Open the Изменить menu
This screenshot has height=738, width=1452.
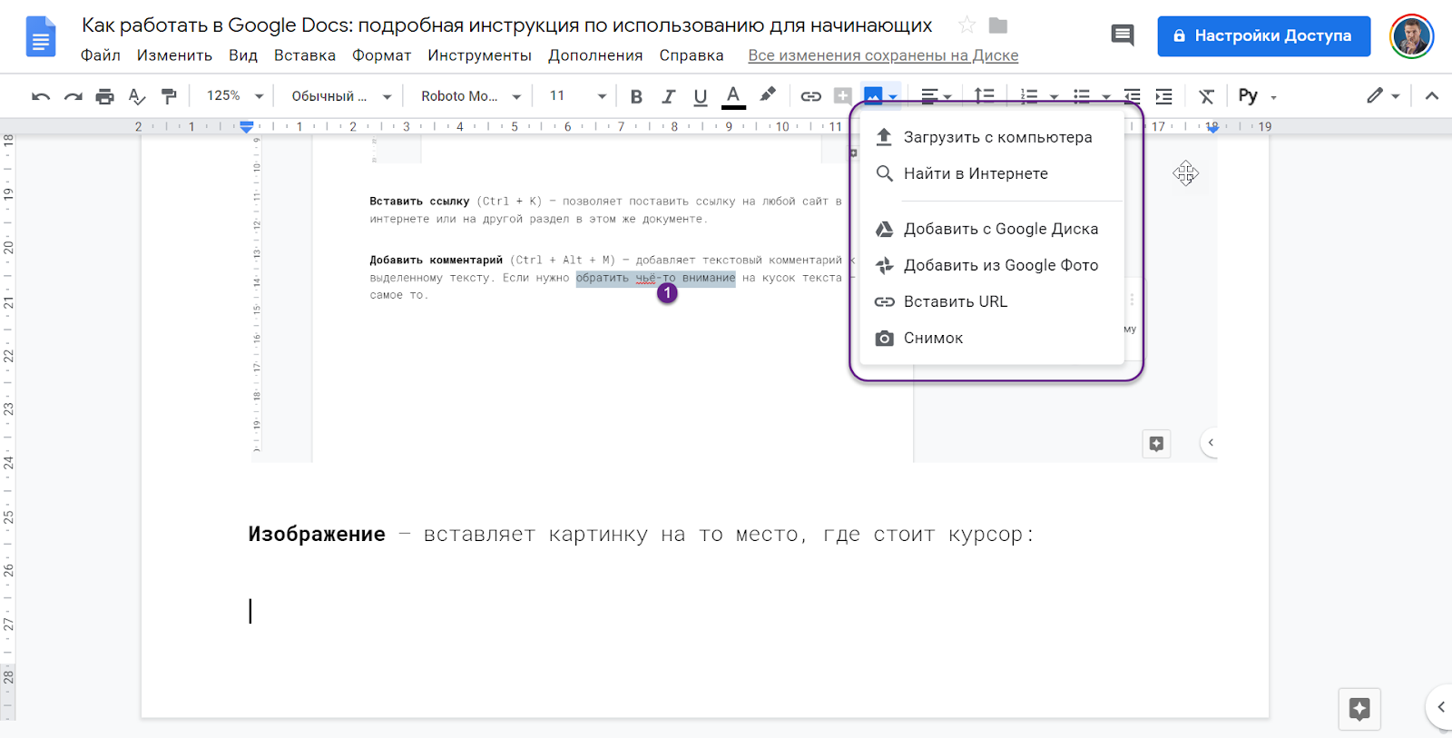[x=174, y=55]
